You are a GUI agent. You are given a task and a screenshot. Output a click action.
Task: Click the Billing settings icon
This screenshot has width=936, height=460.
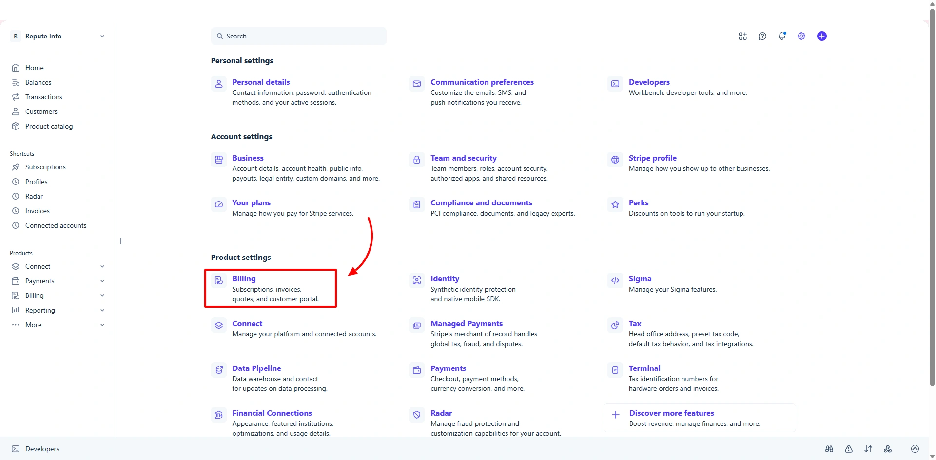coord(219,280)
